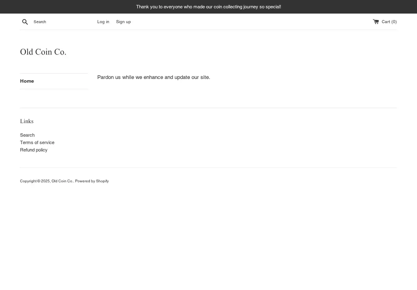Click the shopping cart icon
Screen dimensions: 417x290
pos(376,22)
